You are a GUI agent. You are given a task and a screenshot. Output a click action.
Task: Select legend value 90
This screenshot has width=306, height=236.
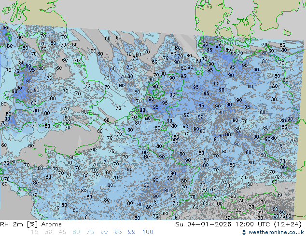104,232
